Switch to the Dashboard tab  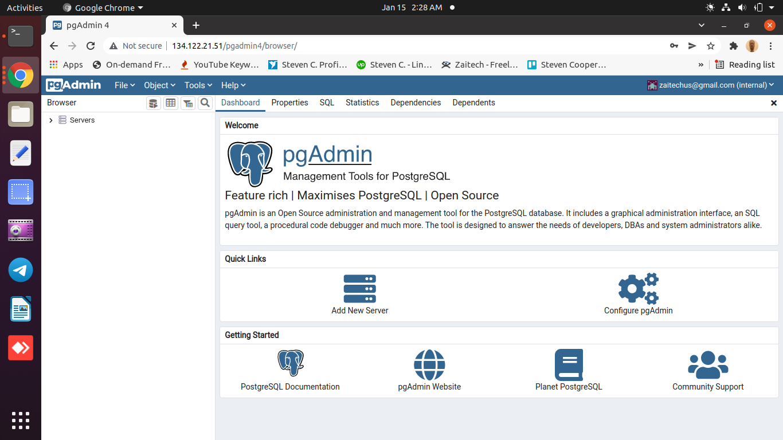[241, 103]
